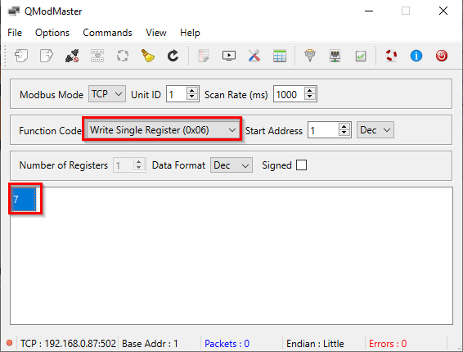Screen dimensions: 463x352
Task: Click the Clear Table broom icon
Action: coord(147,56)
